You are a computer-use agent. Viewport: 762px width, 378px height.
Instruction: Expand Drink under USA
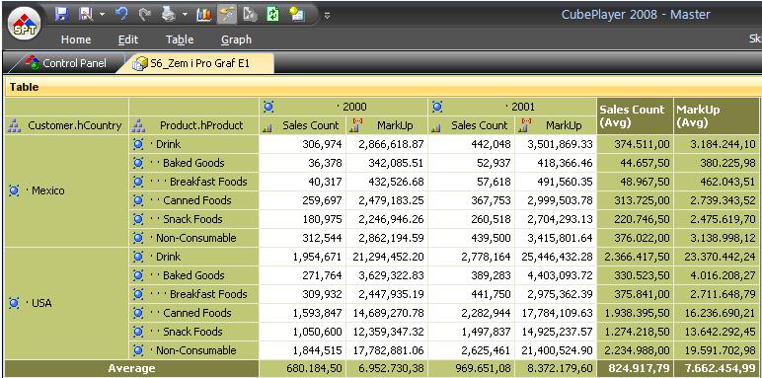click(138, 257)
